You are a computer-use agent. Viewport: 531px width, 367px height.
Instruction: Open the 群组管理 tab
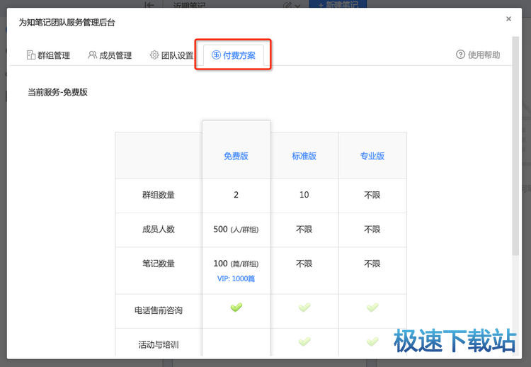[48, 55]
